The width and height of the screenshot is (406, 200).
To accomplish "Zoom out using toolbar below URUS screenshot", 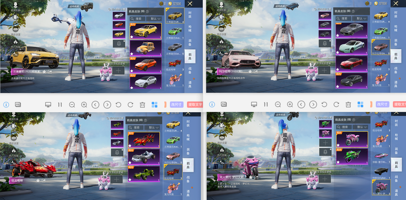I will tap(72, 105).
